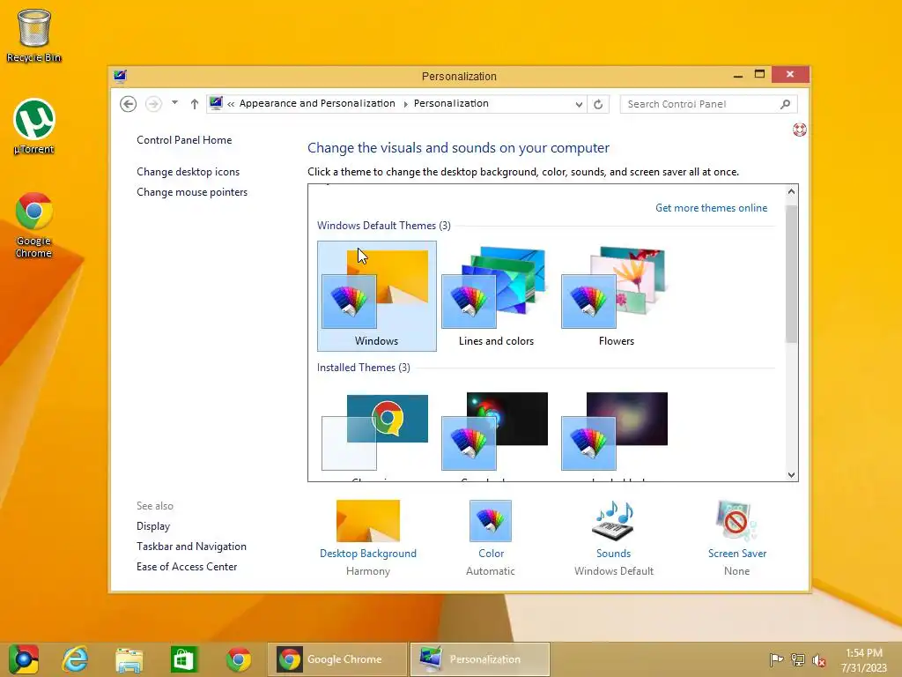902x677 pixels.
Task: Select the Lines and colors theme
Action: pyautogui.click(x=496, y=296)
